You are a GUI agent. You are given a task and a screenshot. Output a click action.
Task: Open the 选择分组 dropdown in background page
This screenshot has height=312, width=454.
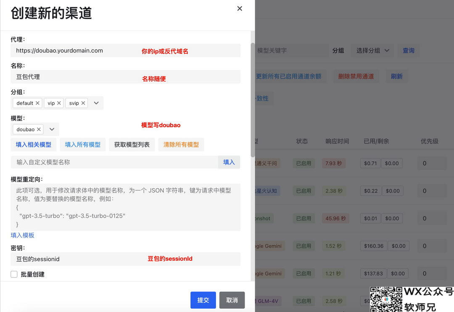[372, 51]
